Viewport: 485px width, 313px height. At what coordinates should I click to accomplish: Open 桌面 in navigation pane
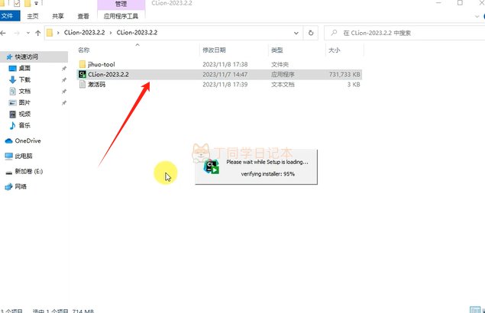(24, 68)
